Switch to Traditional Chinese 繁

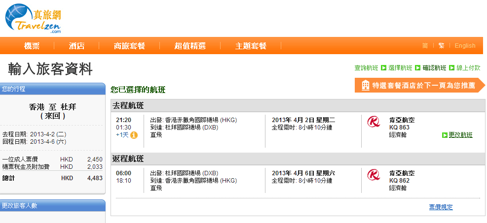[x=441, y=46]
